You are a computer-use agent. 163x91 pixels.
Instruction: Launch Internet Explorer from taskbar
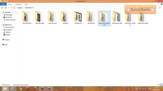click(12, 89)
